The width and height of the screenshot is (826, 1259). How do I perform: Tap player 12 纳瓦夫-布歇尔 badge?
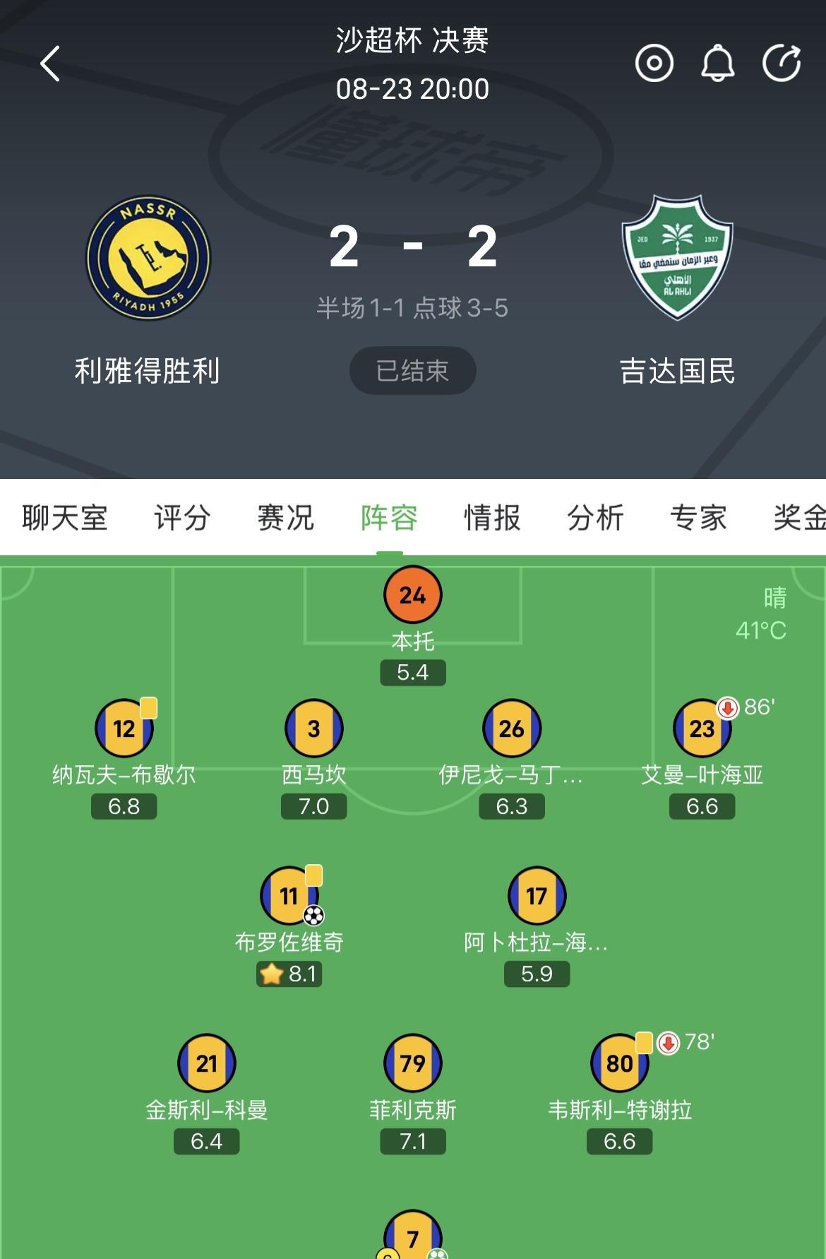click(x=124, y=728)
